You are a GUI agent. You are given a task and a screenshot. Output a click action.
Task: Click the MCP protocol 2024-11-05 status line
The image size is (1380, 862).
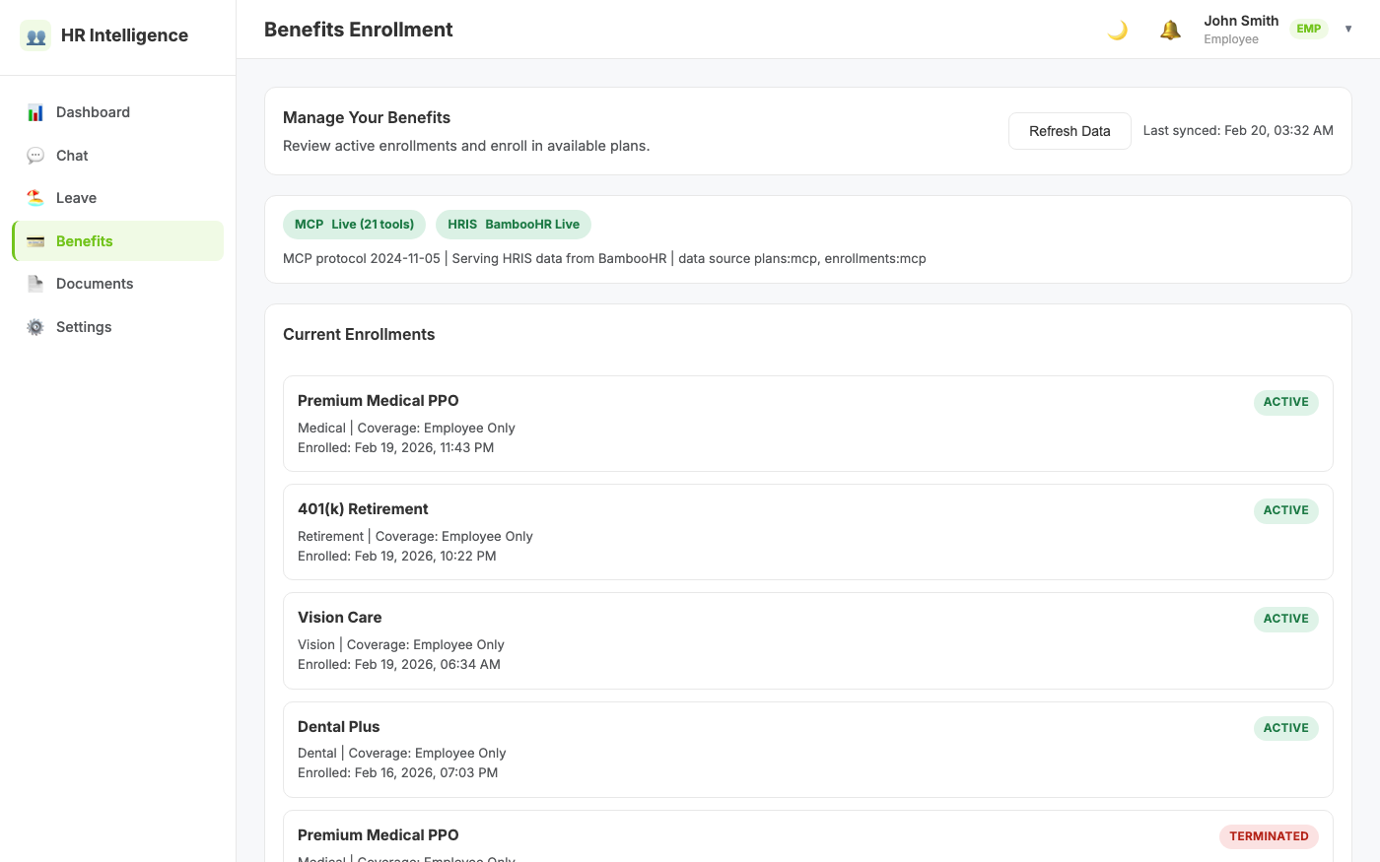tap(604, 259)
